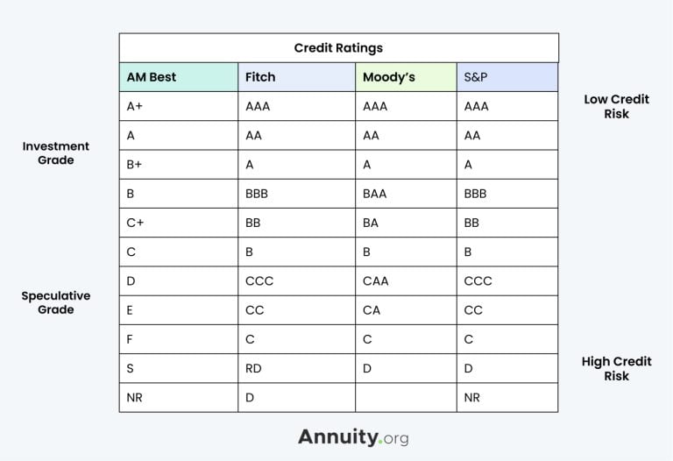Select the High Credit Risk label
Viewport: 673px width, 461px height.
click(x=616, y=368)
